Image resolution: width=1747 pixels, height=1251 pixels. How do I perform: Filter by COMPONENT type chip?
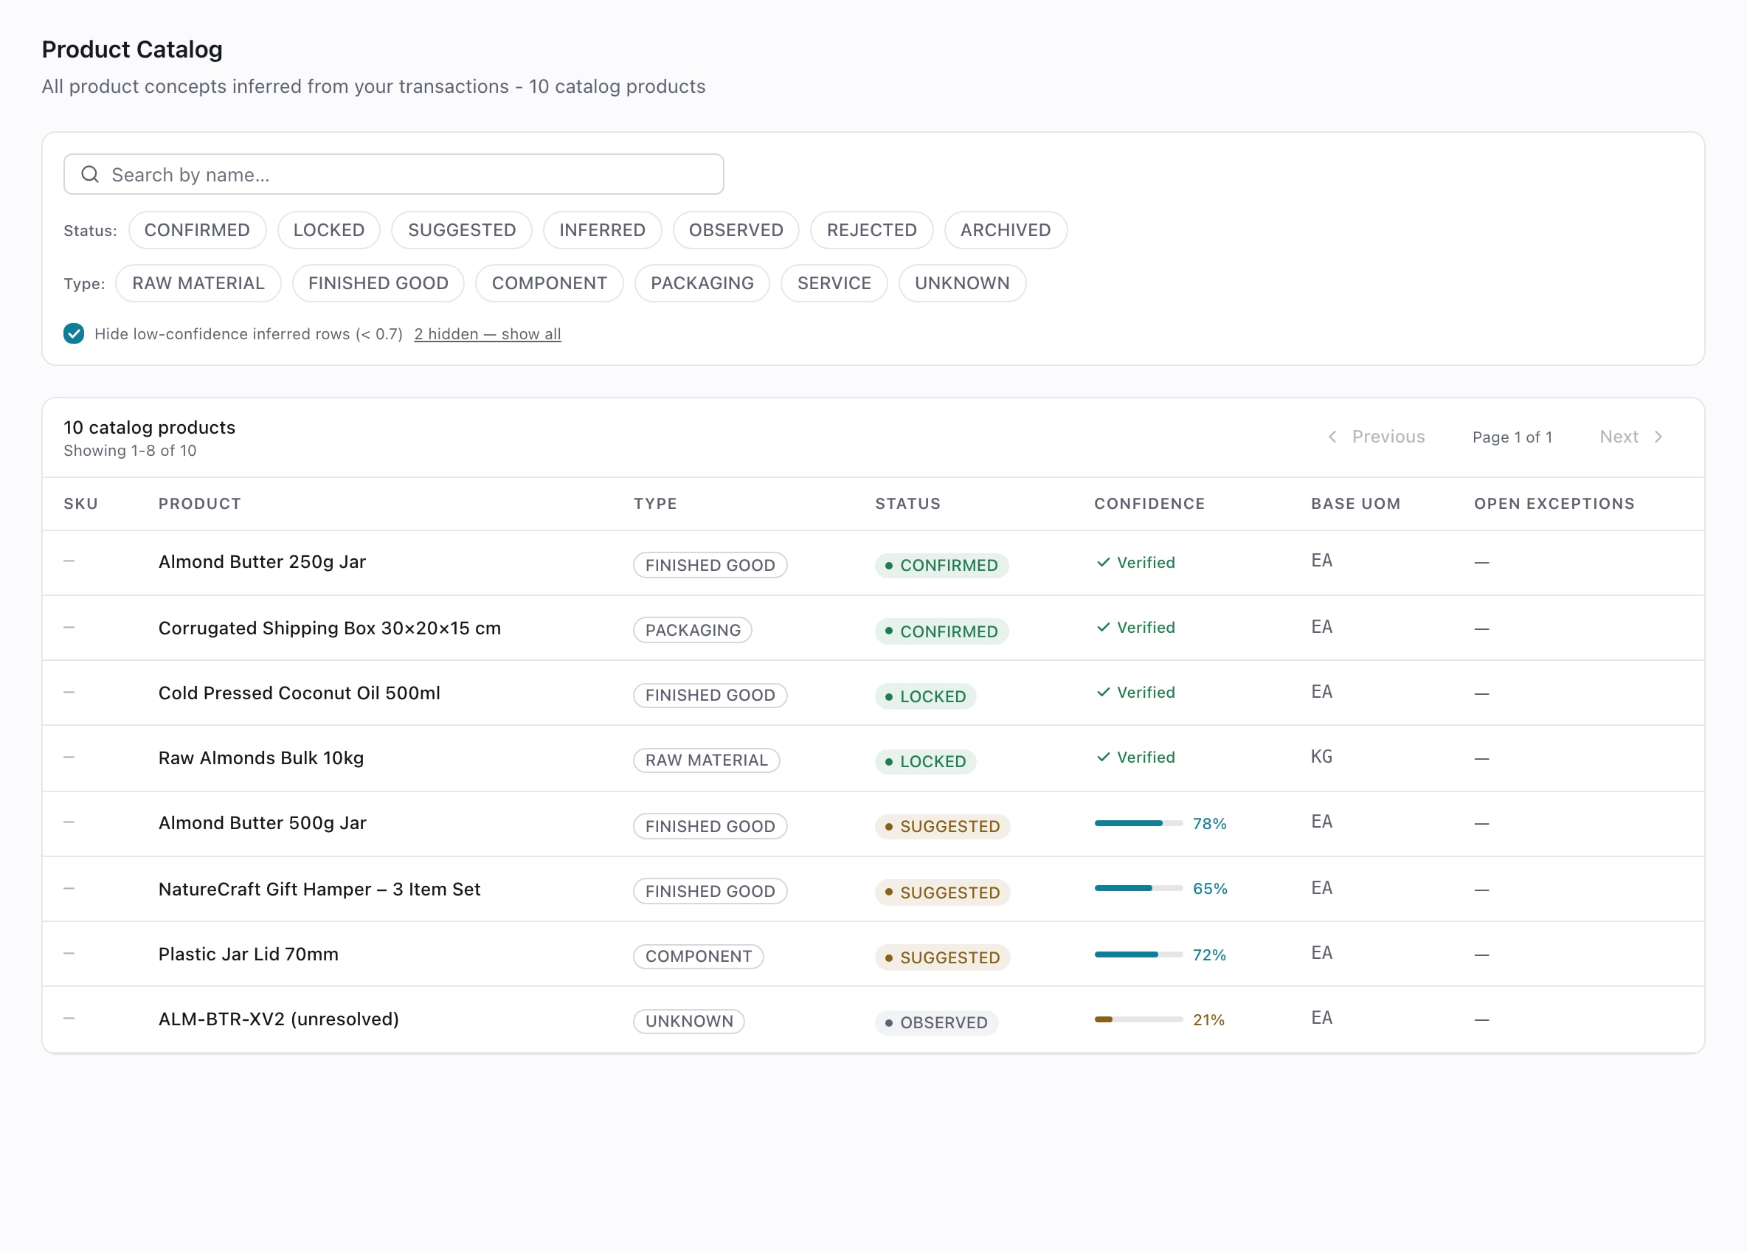pos(549,283)
